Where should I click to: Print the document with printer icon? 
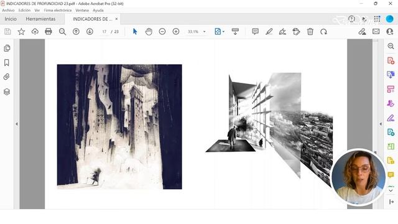49,32
